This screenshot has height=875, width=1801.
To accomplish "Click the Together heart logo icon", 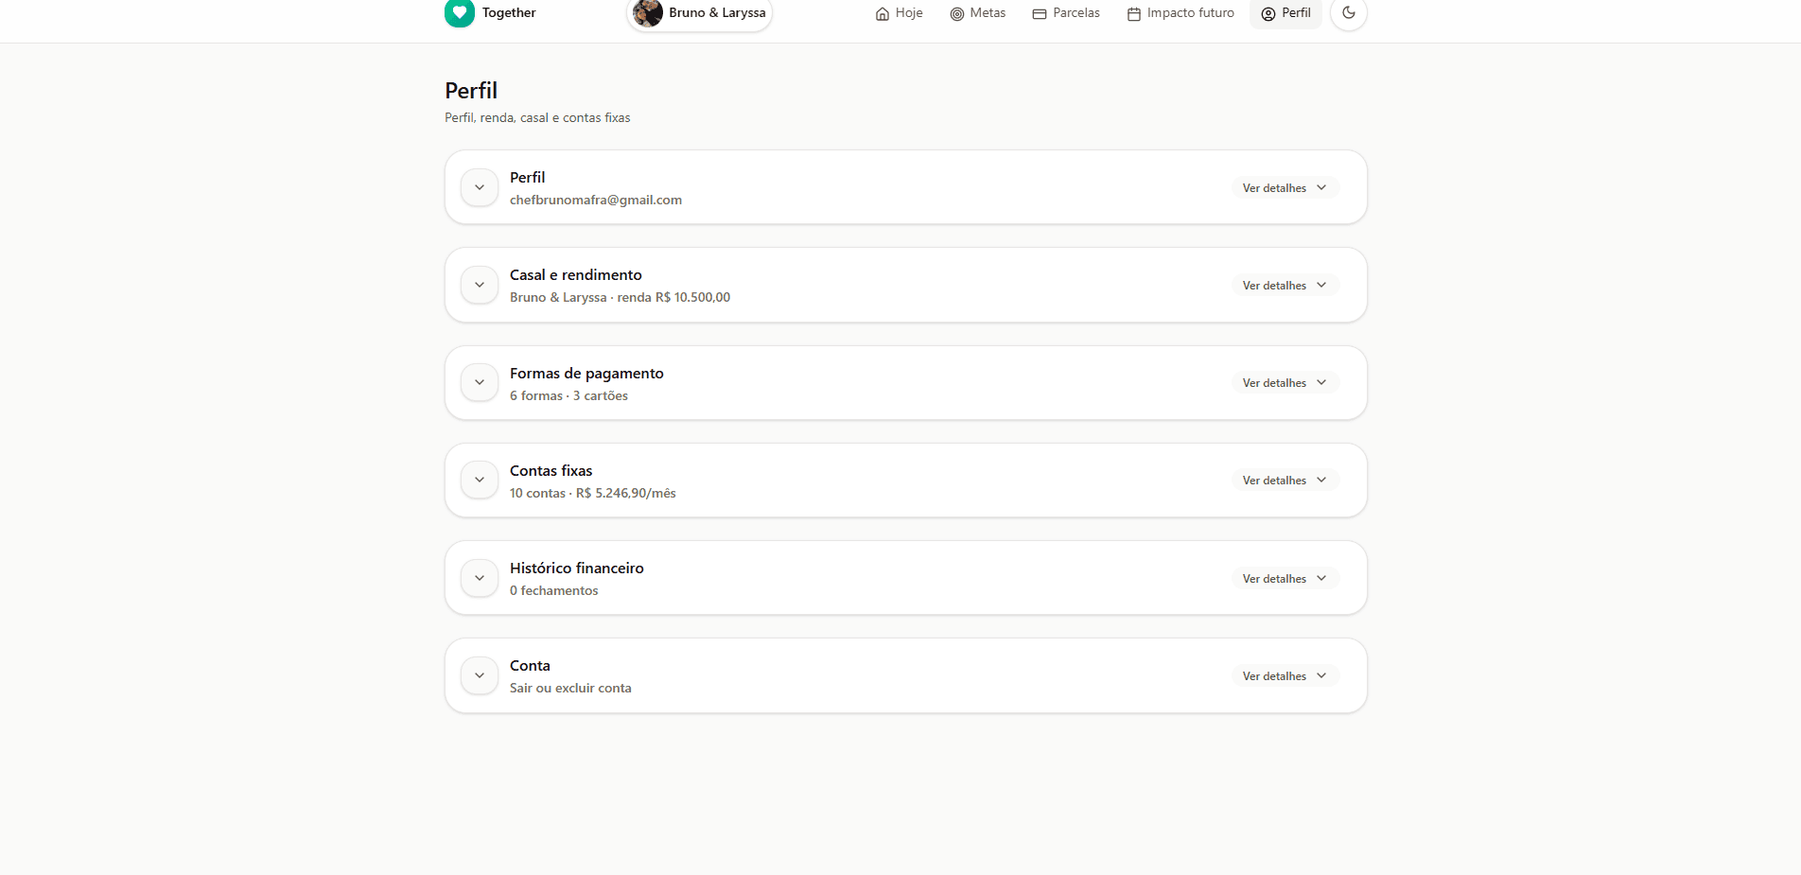I will pos(460,12).
